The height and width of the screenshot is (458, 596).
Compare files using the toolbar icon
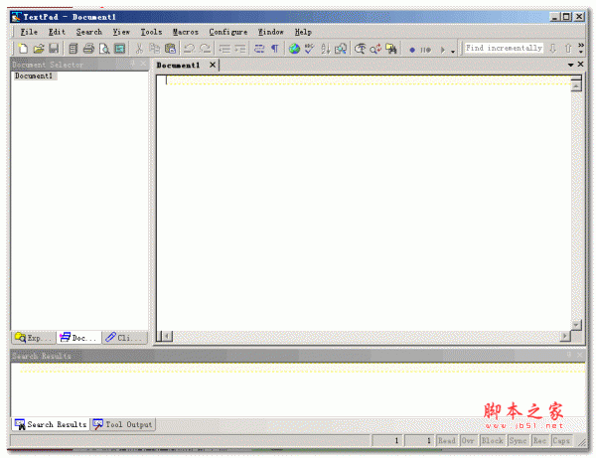tap(341, 49)
